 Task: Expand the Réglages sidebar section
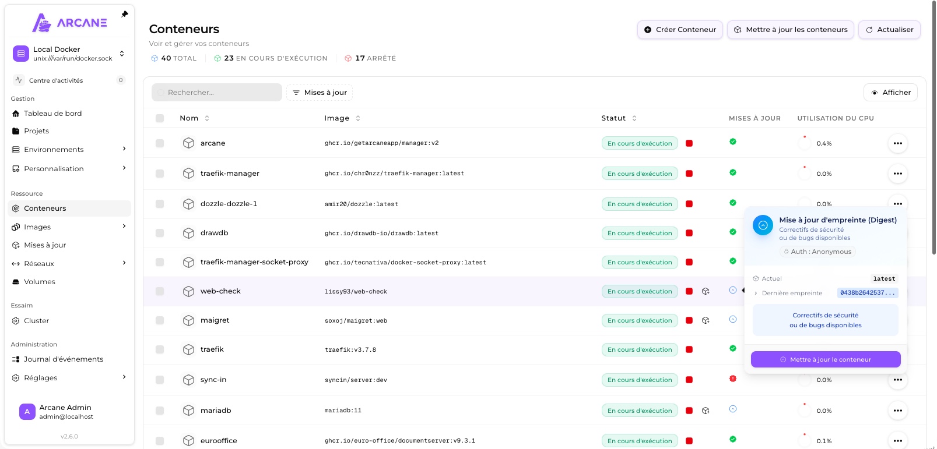(x=124, y=377)
